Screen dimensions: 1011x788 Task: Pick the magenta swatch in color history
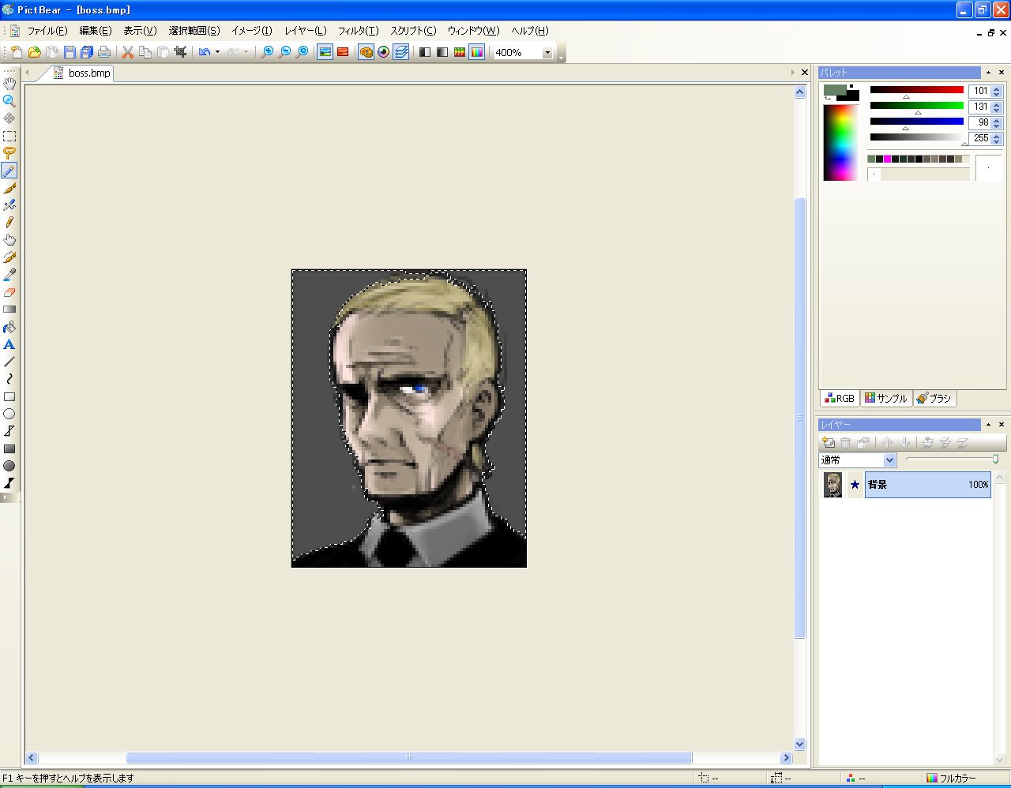pos(887,159)
